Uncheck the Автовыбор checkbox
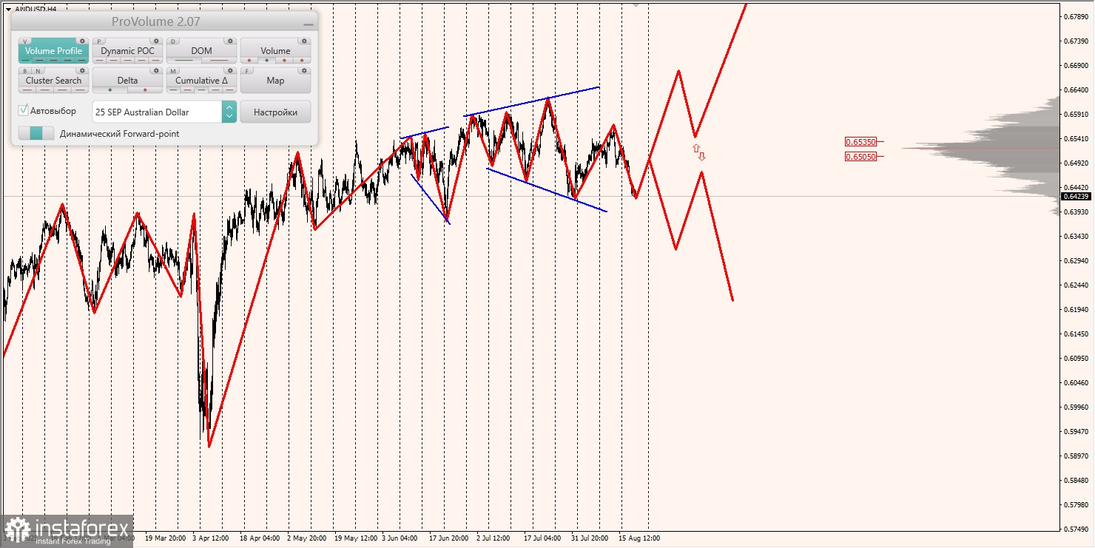Image resolution: width=1095 pixels, height=548 pixels. (24, 110)
